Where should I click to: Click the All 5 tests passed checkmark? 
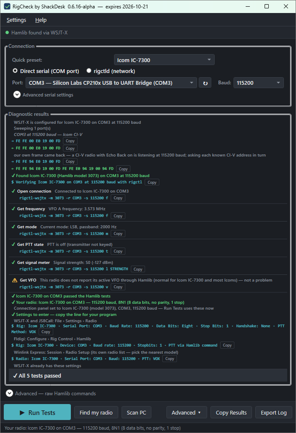[x=15, y=376]
